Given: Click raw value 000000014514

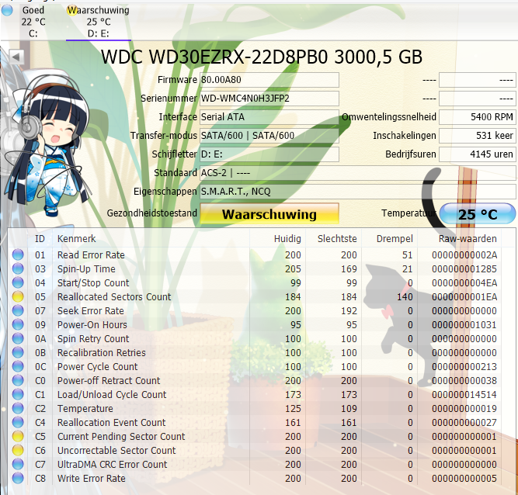Looking at the screenshot, I should point(464,394).
